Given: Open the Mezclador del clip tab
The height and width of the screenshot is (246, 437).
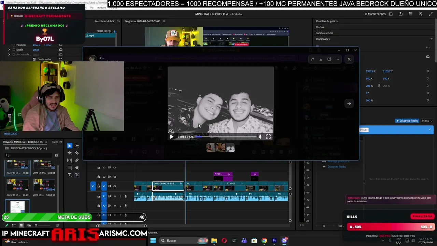Looking at the screenshot, I should tap(105, 21).
